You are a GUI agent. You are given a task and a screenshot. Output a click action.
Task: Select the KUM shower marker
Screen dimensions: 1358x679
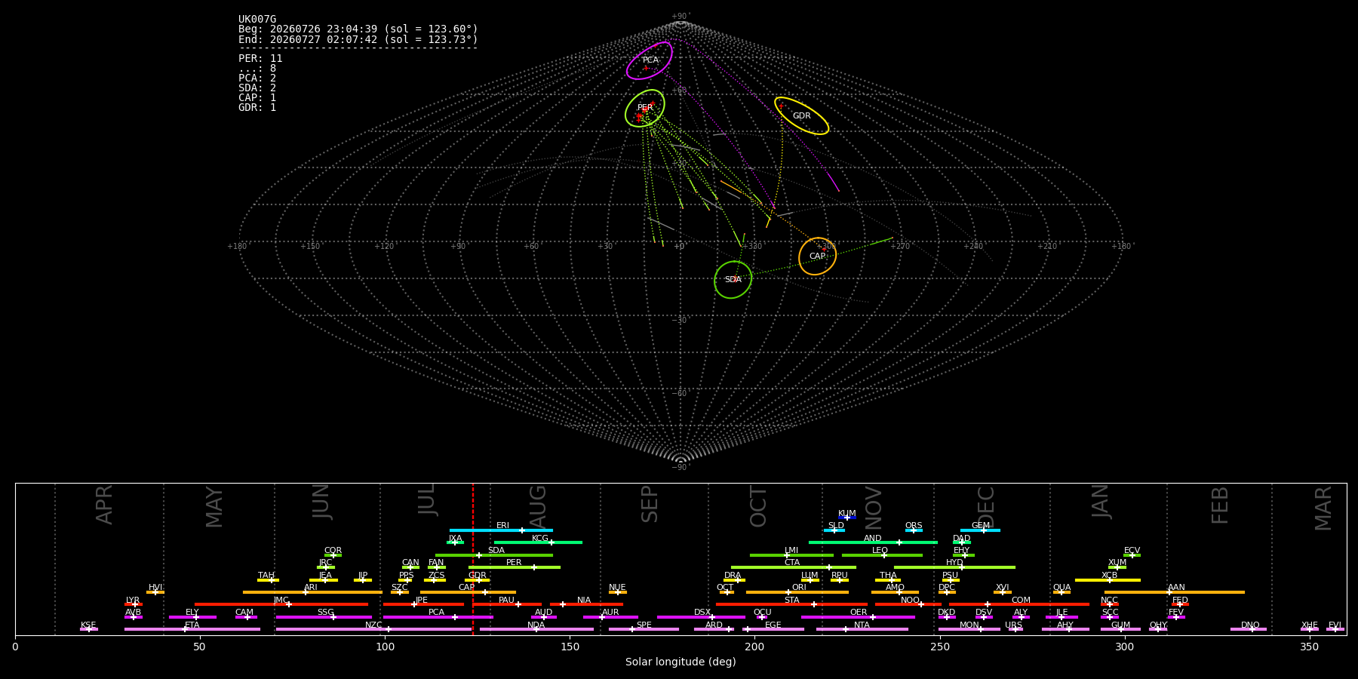pos(847,518)
